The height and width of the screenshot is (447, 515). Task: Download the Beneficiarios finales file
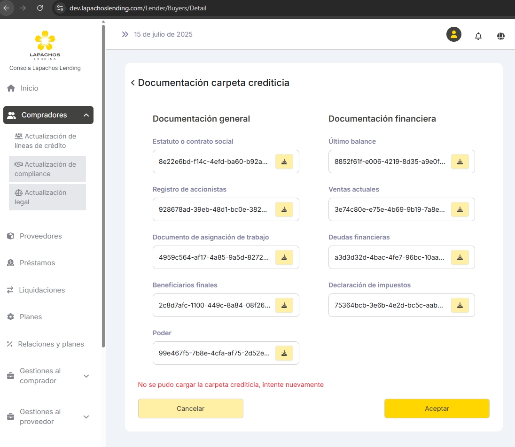(284, 305)
